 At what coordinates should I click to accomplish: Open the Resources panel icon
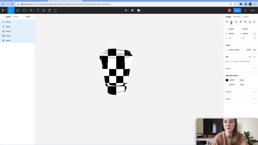(44, 10)
